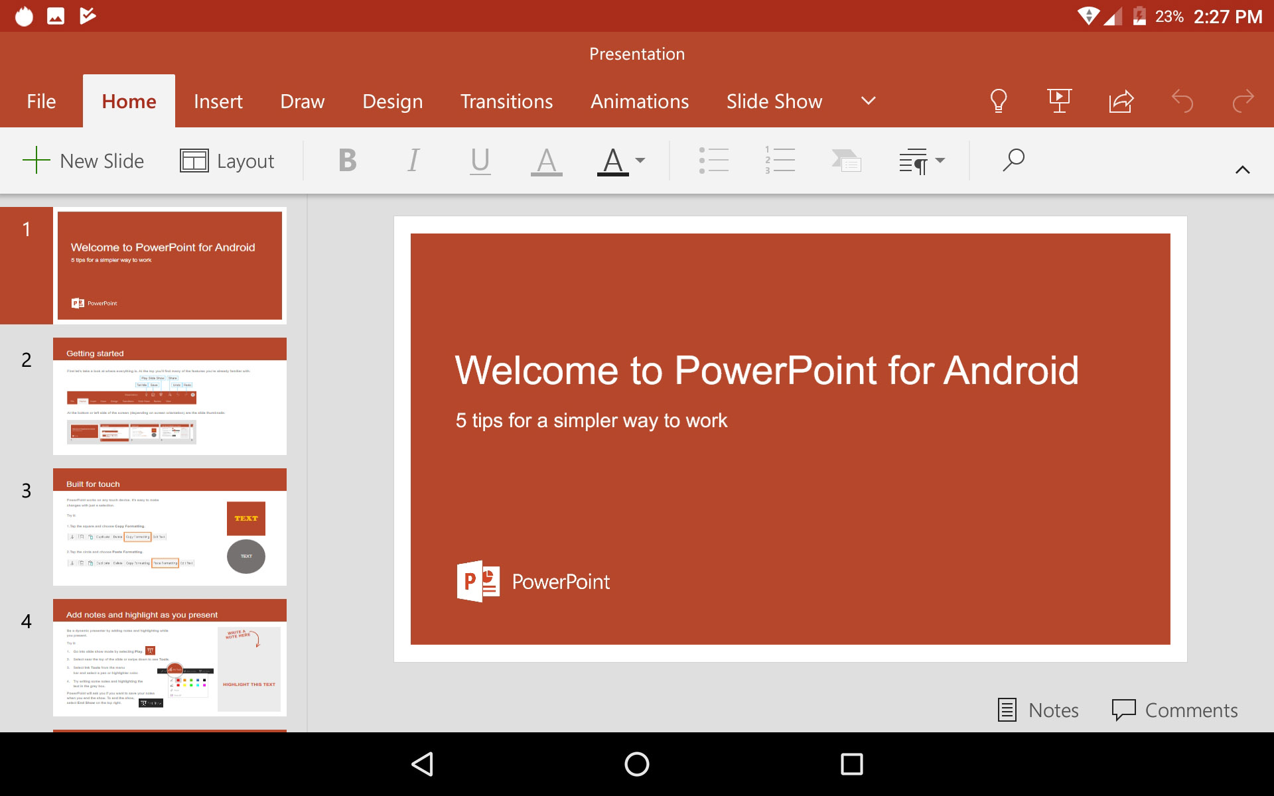
Task: Tap the Android Recents button
Action: (x=852, y=764)
